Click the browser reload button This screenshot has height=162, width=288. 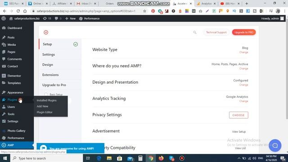tap(18, 11)
